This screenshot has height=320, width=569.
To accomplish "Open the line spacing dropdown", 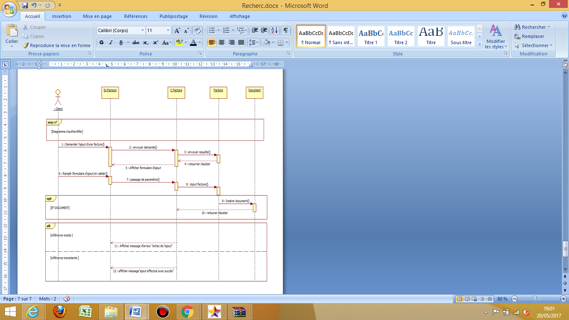I will pyautogui.click(x=254, y=42).
